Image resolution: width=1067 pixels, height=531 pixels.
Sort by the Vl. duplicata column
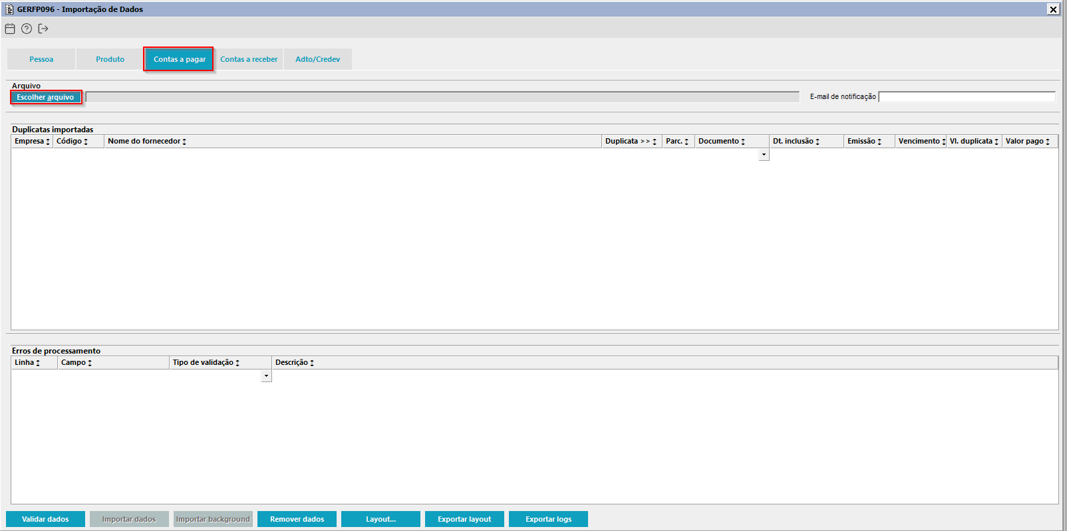point(974,142)
